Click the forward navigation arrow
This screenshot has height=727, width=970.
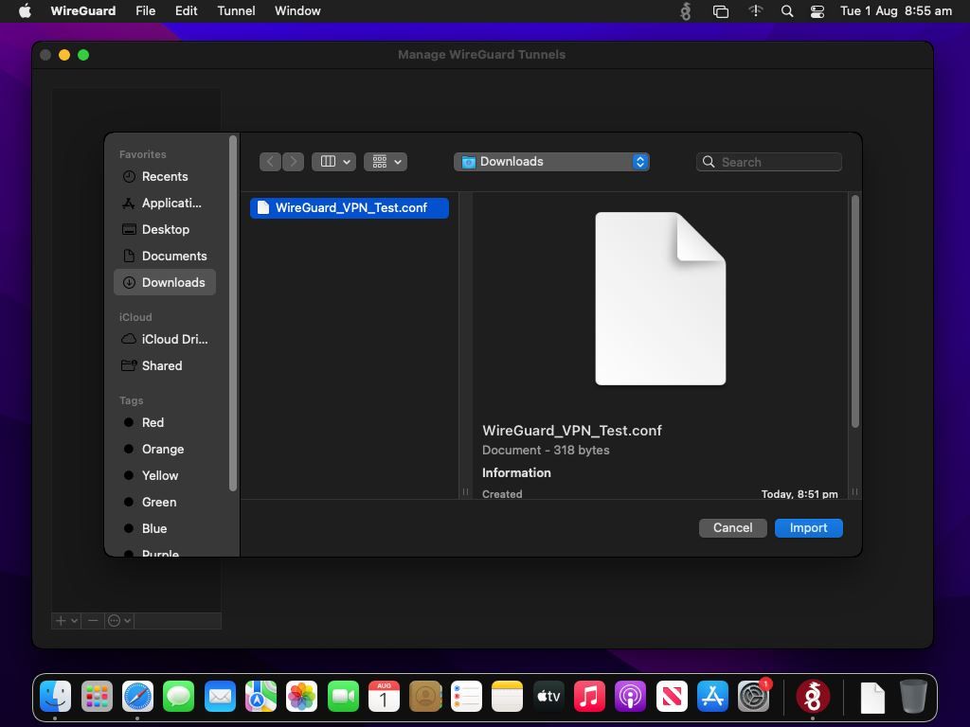click(x=293, y=161)
